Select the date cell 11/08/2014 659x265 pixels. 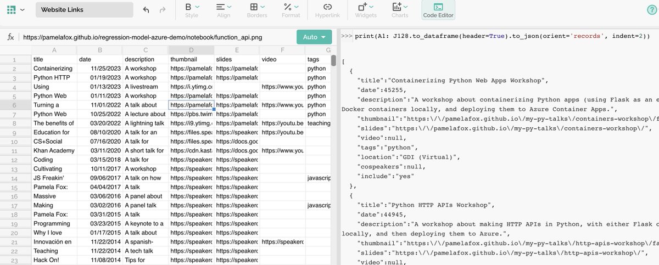pos(100,260)
